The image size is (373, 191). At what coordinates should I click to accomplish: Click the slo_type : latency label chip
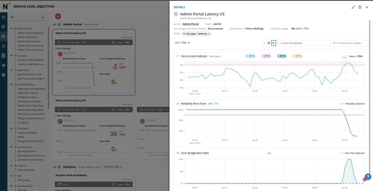(196, 34)
